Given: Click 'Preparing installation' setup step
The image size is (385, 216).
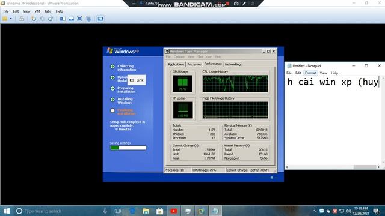Looking at the screenshot, I should [126, 89].
